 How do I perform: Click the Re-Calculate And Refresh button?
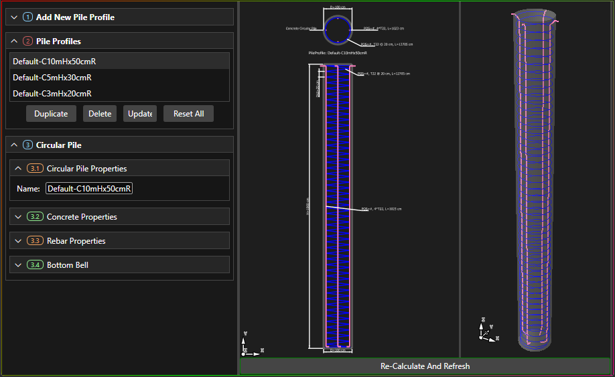coord(425,366)
